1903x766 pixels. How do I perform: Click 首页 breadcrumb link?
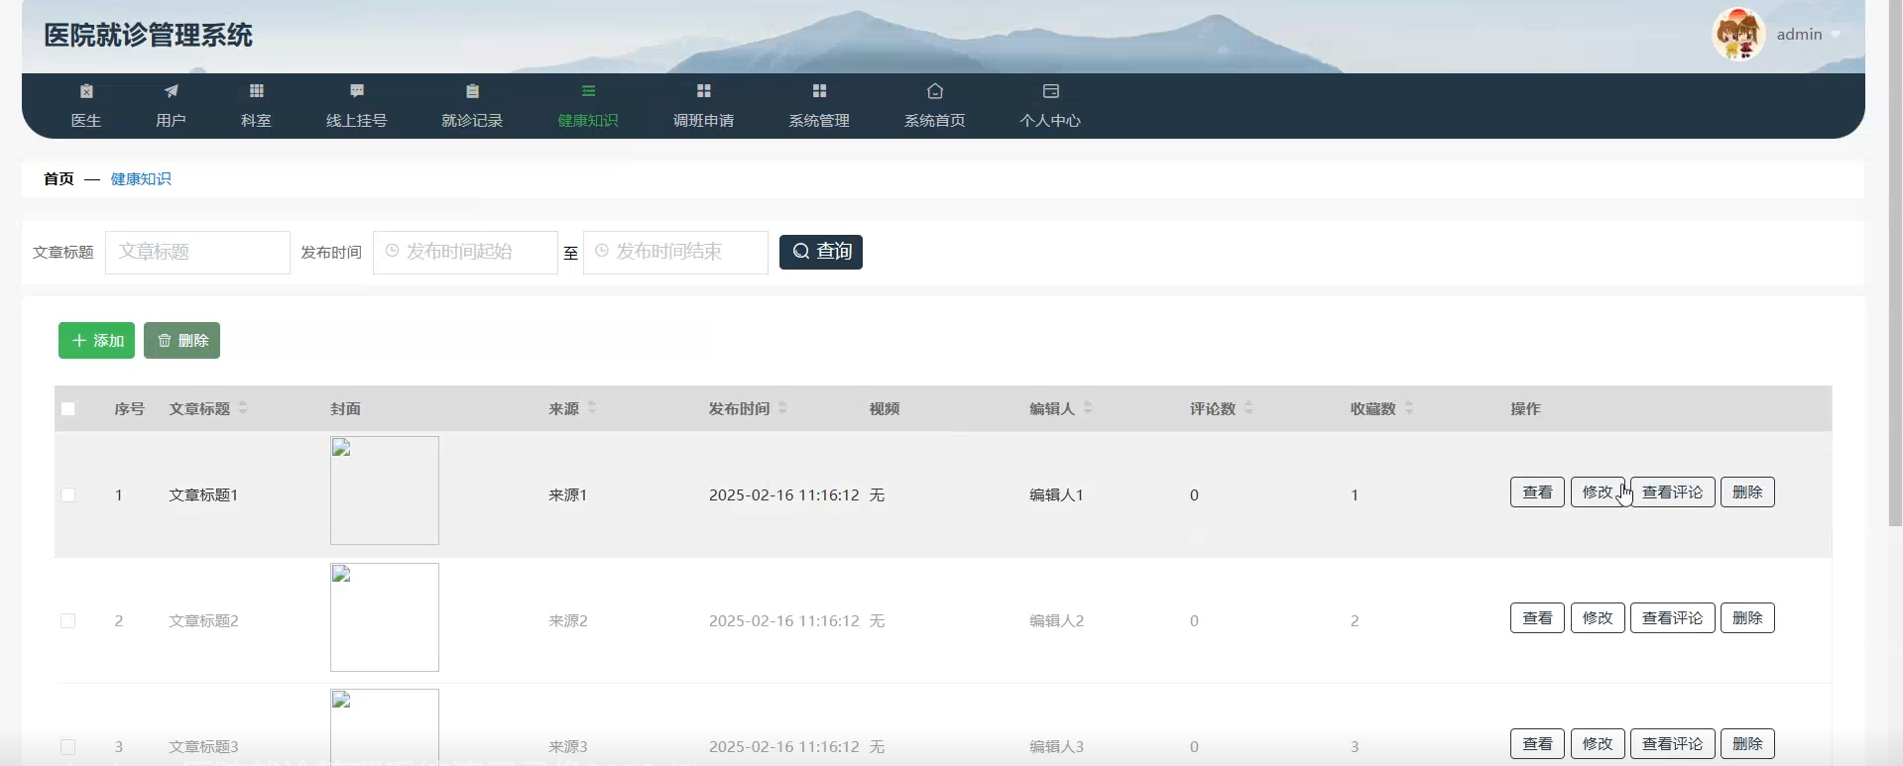(59, 178)
